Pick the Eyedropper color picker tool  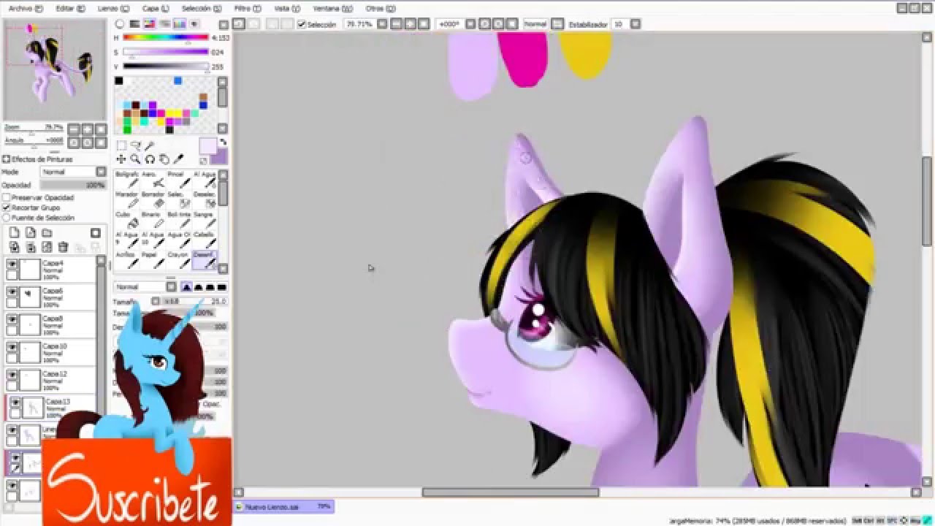point(179,159)
